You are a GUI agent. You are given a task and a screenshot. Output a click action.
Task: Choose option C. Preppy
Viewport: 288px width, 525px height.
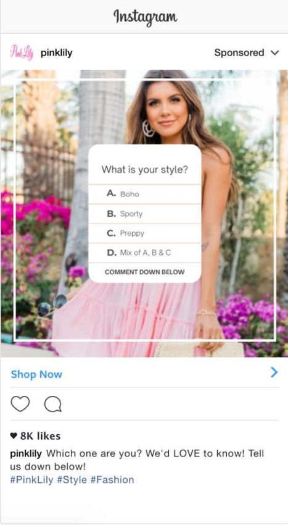(145, 233)
